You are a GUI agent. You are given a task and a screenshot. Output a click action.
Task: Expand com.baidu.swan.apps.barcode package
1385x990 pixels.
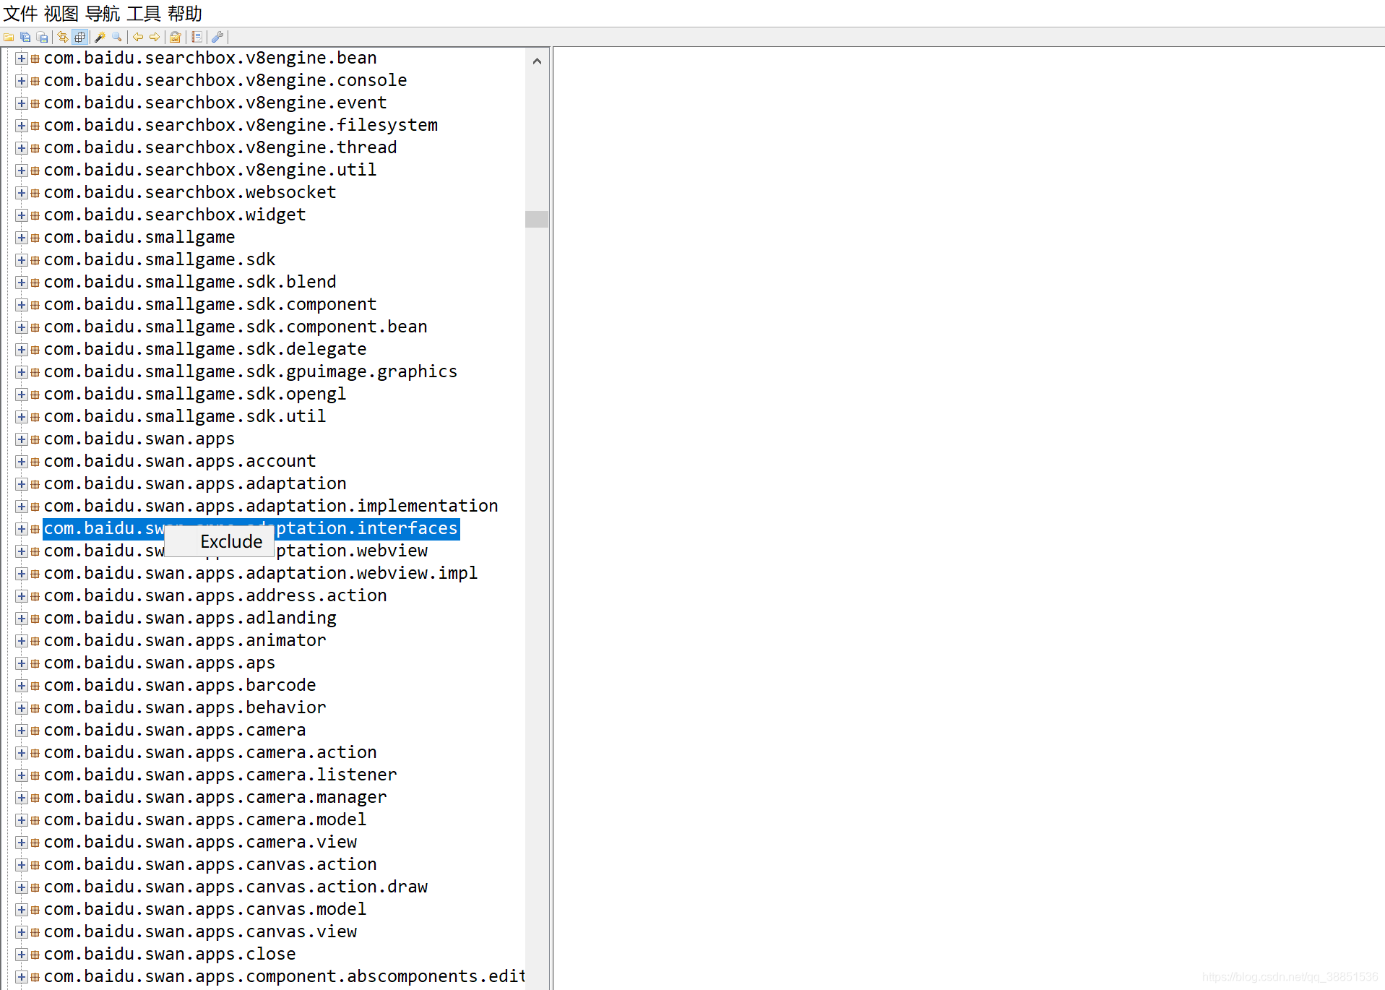22,686
